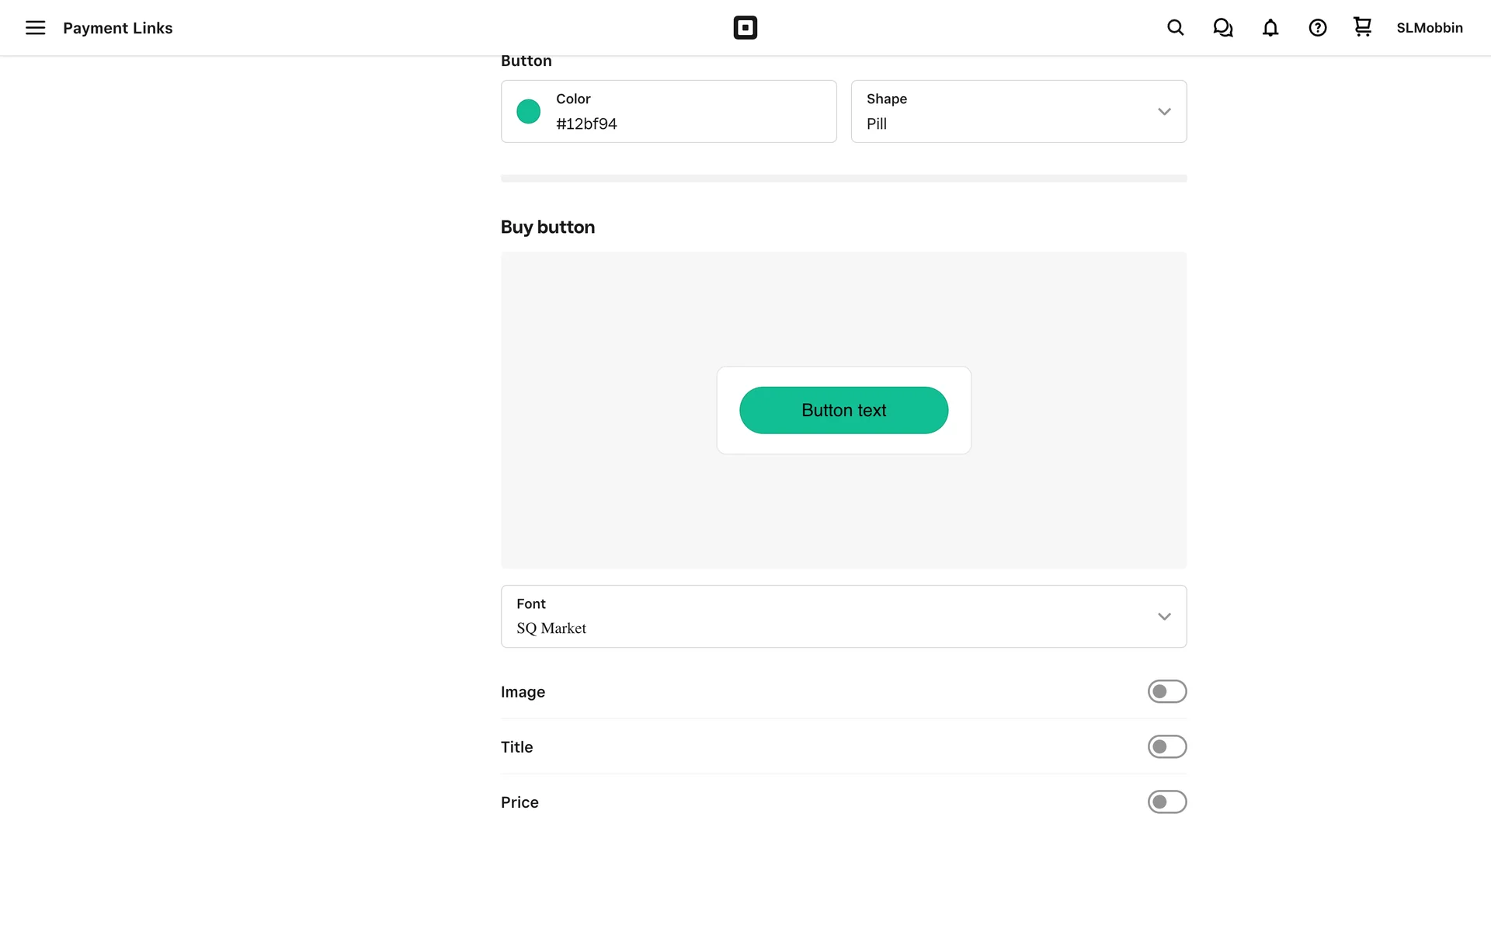Toggle the Image switch on
Screen dimensions: 1491x932
[x=1166, y=691]
